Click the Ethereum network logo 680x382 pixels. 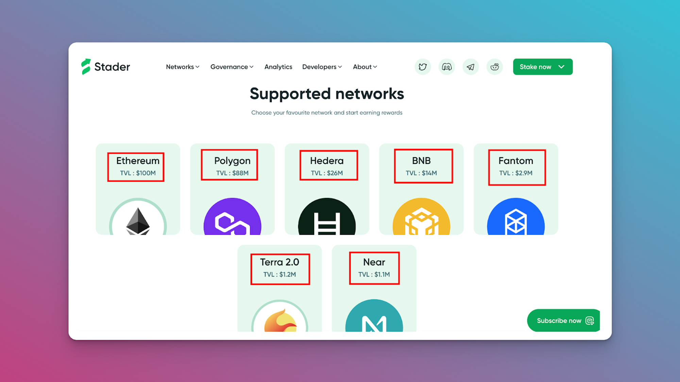138,217
